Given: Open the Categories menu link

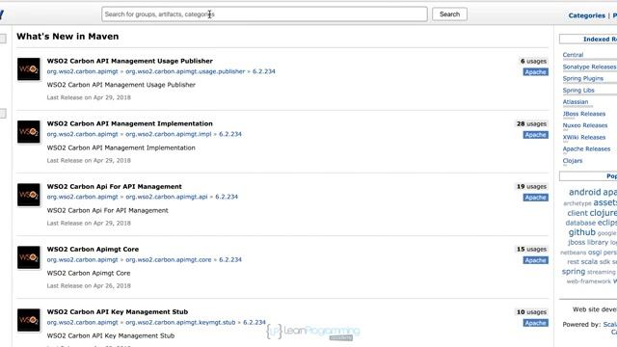Looking at the screenshot, I should tap(586, 15).
